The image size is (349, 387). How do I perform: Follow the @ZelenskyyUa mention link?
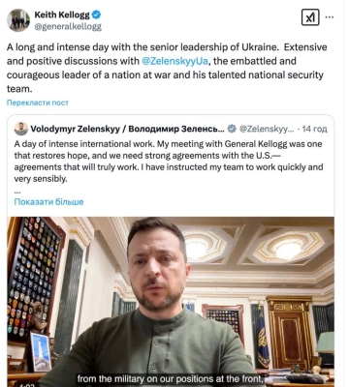point(174,61)
